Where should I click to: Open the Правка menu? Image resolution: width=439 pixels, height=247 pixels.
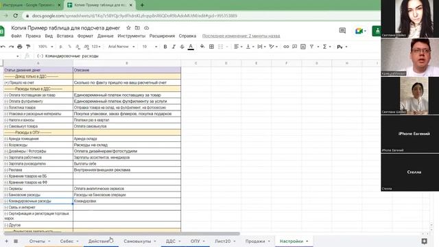pyautogui.click(x=33, y=36)
